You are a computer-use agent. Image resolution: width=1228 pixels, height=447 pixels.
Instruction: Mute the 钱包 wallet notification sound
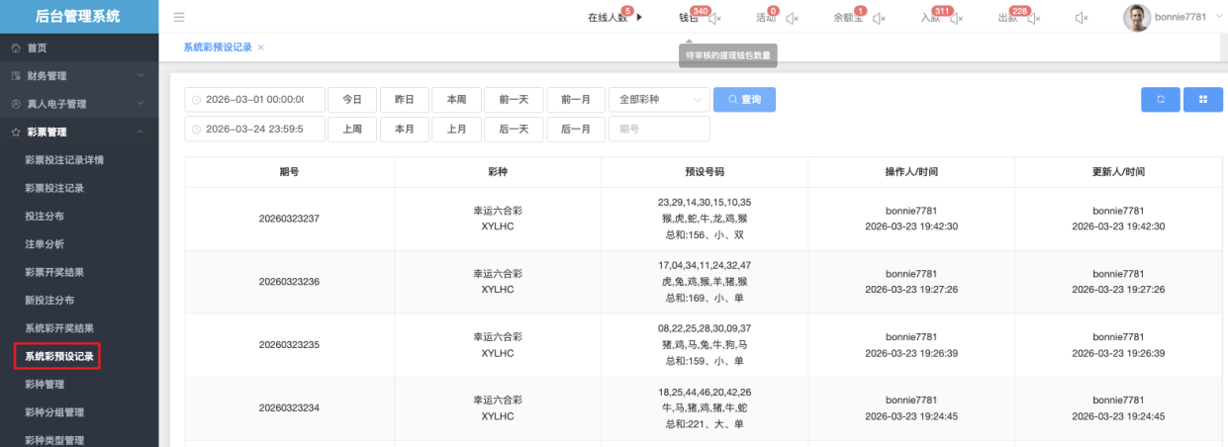pos(715,18)
